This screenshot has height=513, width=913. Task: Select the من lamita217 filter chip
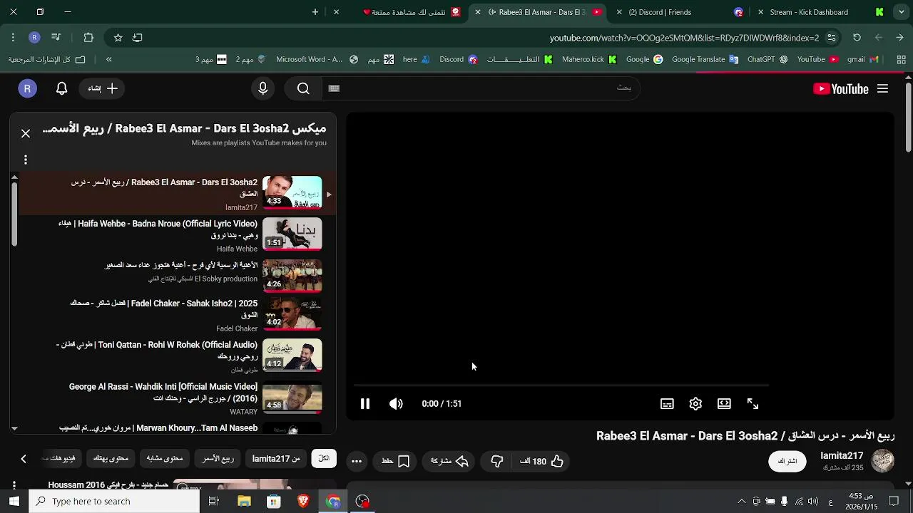(276, 458)
